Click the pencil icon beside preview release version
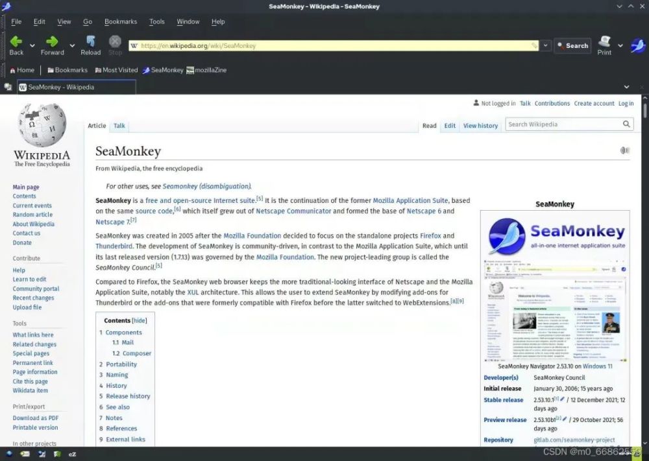649x461 pixels. [565, 419]
